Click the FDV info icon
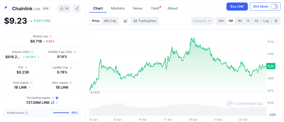The image size is (284, 122). tap(26, 67)
